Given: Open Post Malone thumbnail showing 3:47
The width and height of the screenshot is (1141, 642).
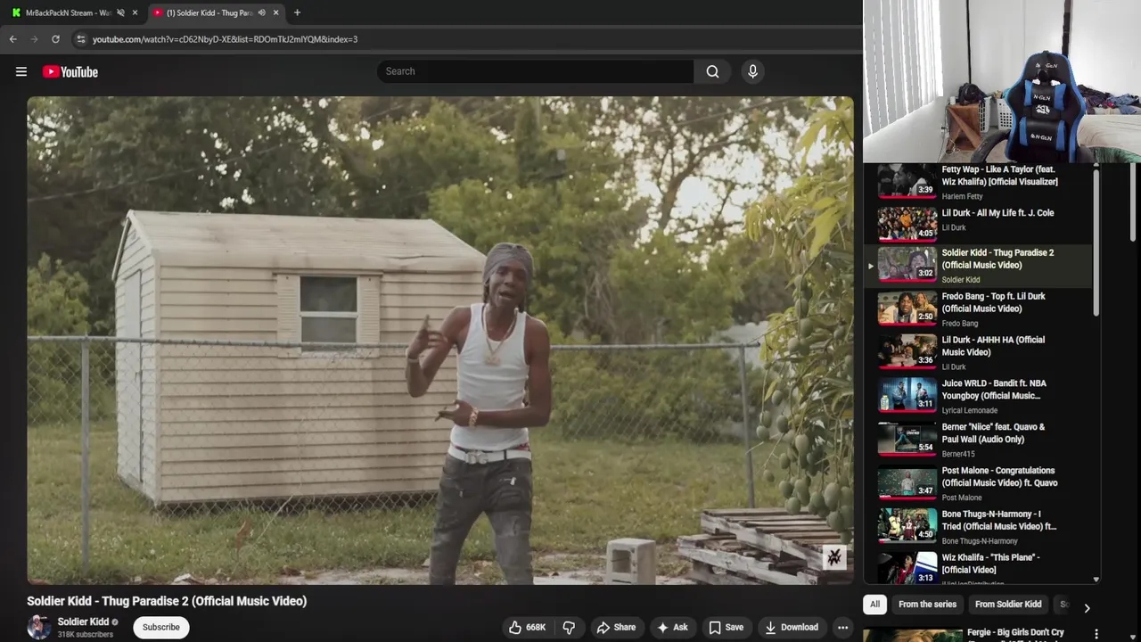Looking at the screenshot, I should tap(907, 482).
